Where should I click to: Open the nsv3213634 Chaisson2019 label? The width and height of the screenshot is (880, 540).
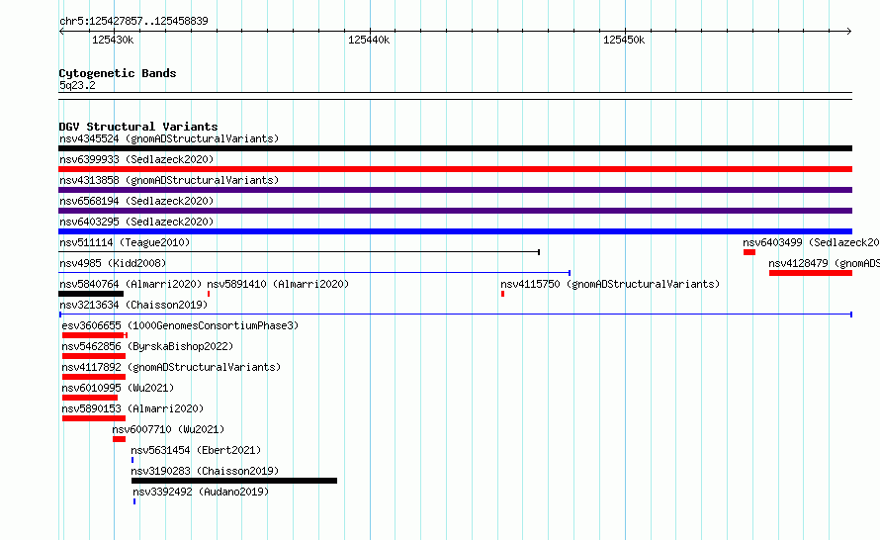click(133, 305)
